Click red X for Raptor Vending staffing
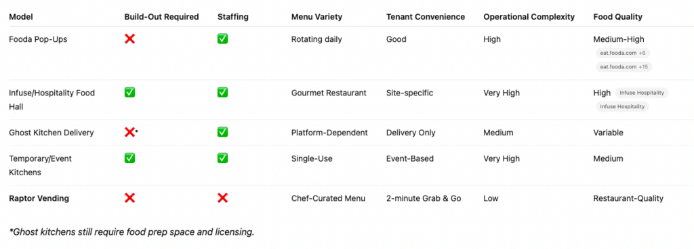This screenshot has width=694, height=249. pyautogui.click(x=222, y=198)
